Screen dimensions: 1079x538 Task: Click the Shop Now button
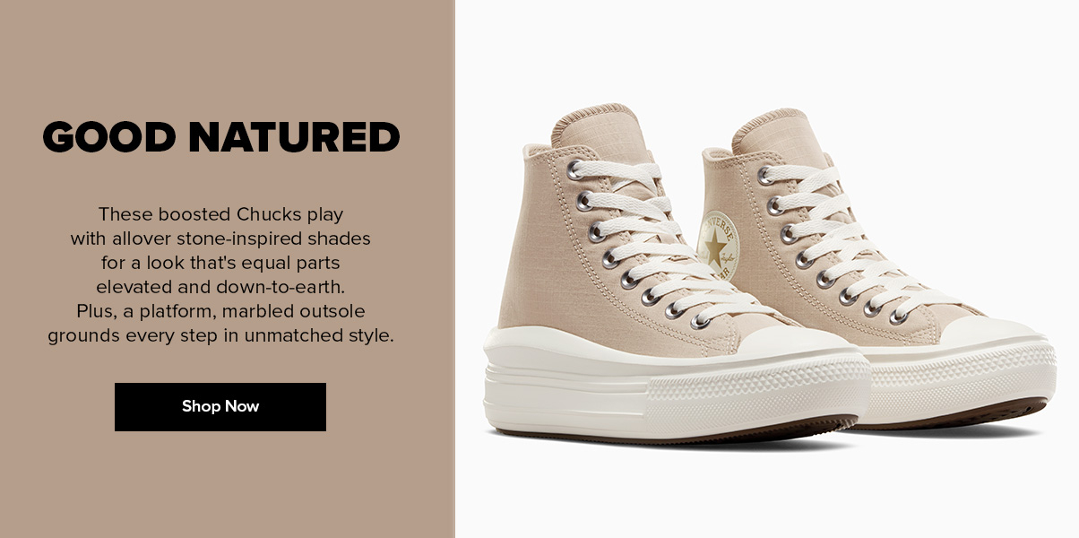220,407
